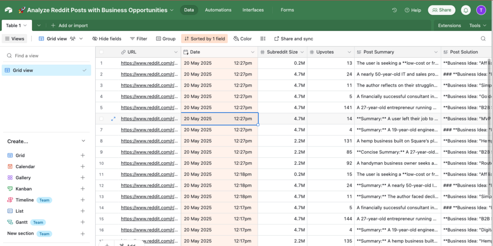Click Hide fields
This screenshot has height=246, width=493.
[x=106, y=39]
